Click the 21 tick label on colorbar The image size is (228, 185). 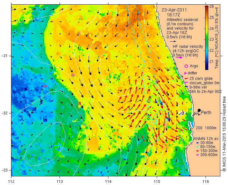[x=212, y=62]
